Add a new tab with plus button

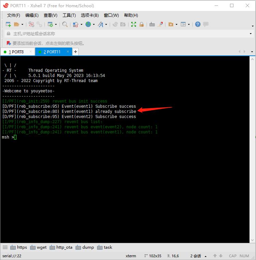(x=76, y=52)
